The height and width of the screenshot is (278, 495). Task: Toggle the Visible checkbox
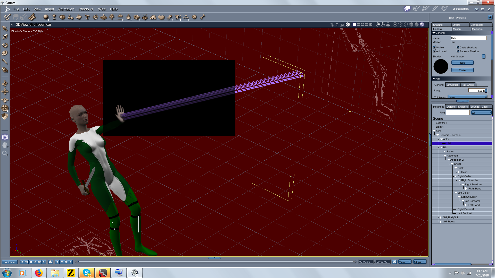click(x=434, y=47)
